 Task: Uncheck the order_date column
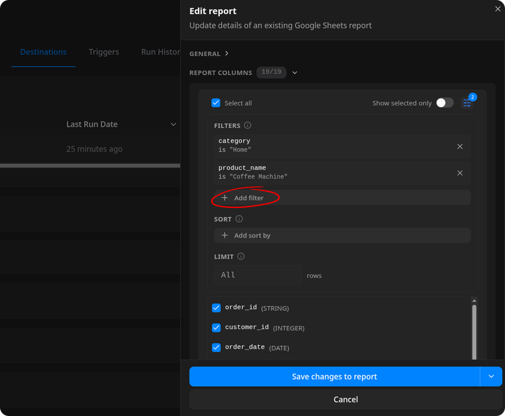(x=216, y=347)
